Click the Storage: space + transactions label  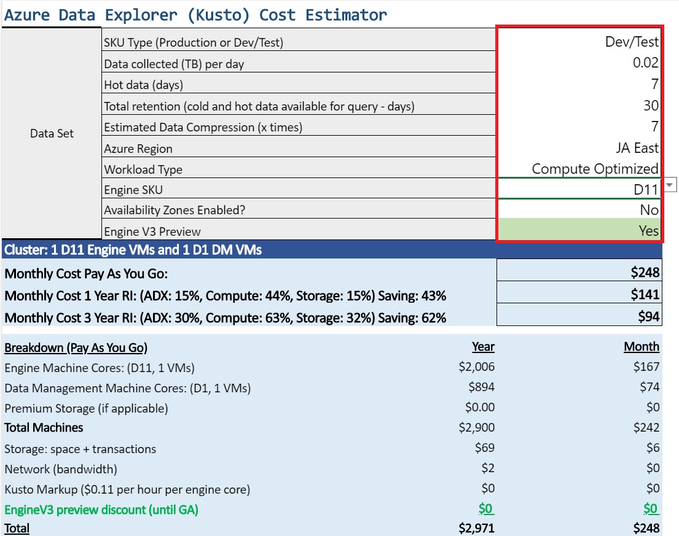[x=80, y=449]
